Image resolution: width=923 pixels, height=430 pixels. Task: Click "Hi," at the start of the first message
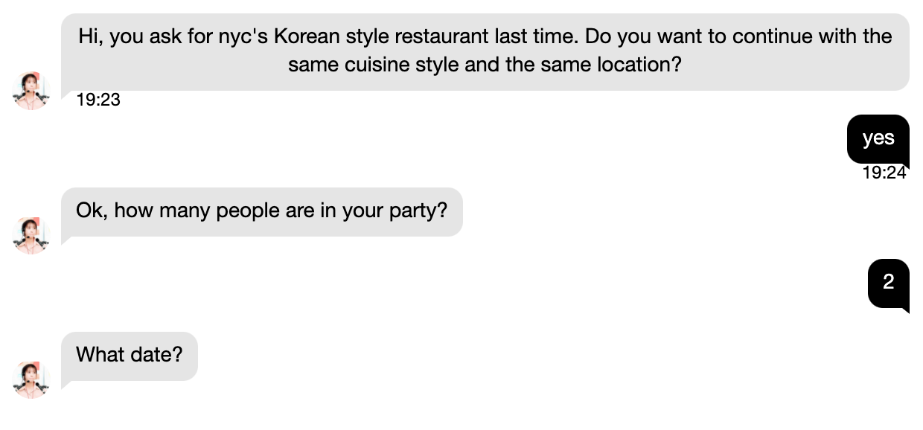[x=91, y=36]
